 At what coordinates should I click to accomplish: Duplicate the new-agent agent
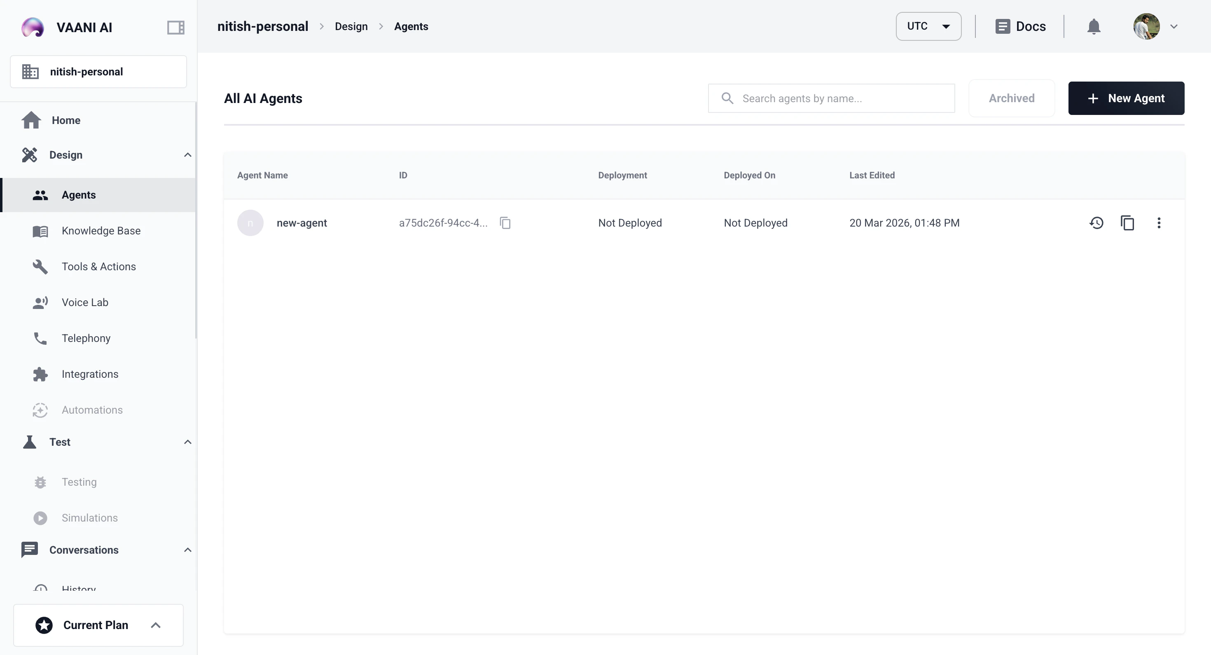(1128, 223)
